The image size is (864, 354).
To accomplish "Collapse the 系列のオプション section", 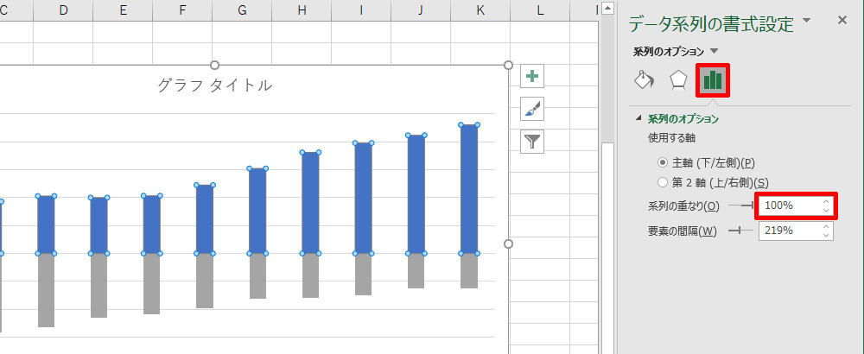I will [x=639, y=117].
